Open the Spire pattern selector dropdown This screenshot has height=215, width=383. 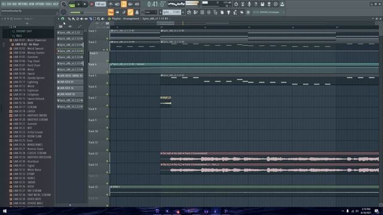point(172,12)
